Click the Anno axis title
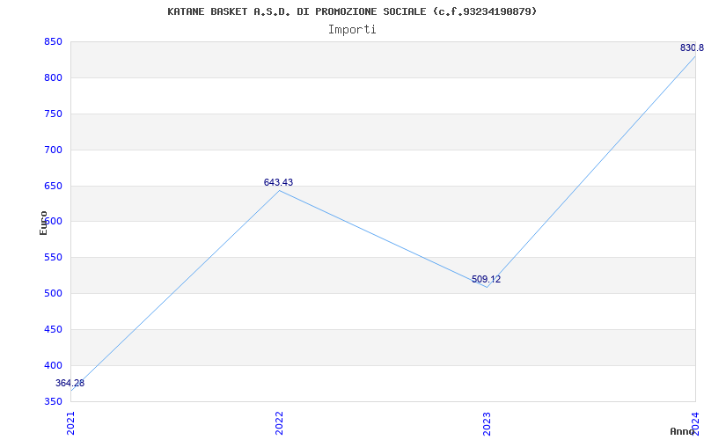 click(x=683, y=431)
